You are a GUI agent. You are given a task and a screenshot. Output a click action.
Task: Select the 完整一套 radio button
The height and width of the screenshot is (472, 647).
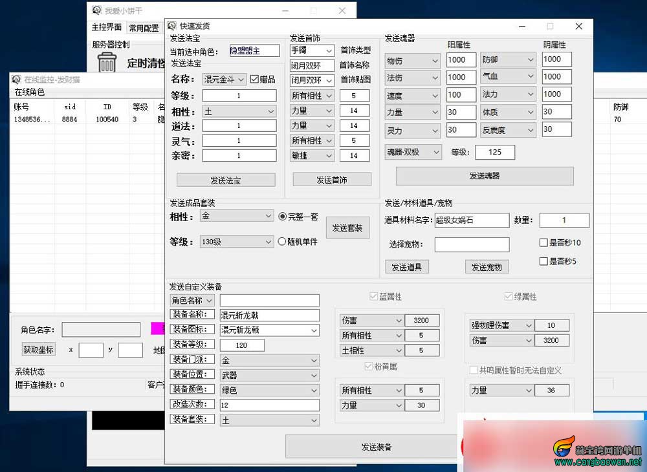(x=282, y=217)
